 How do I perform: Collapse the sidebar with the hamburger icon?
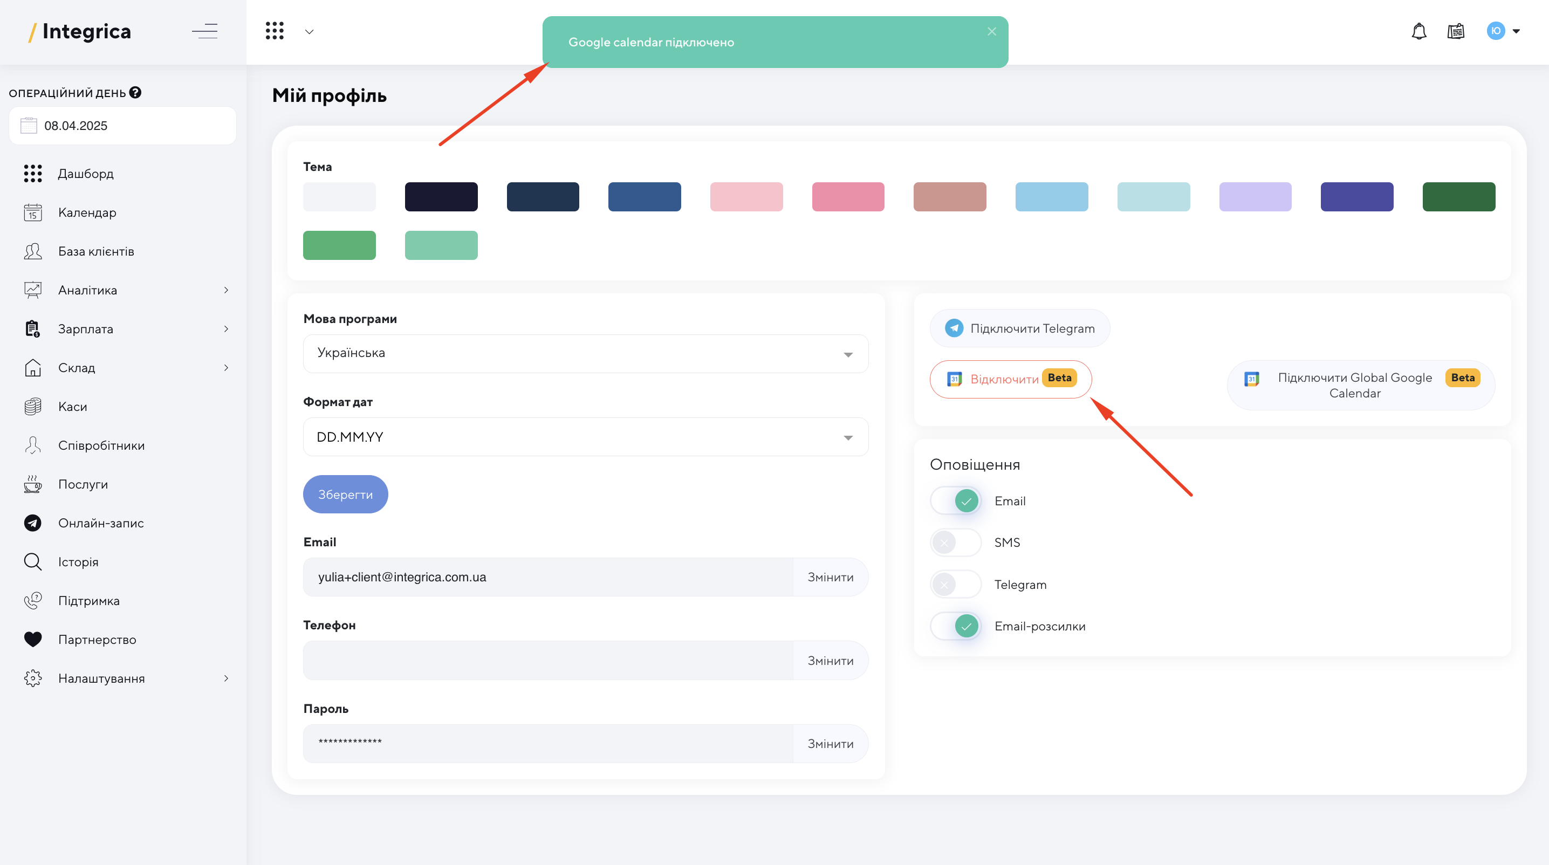(204, 31)
